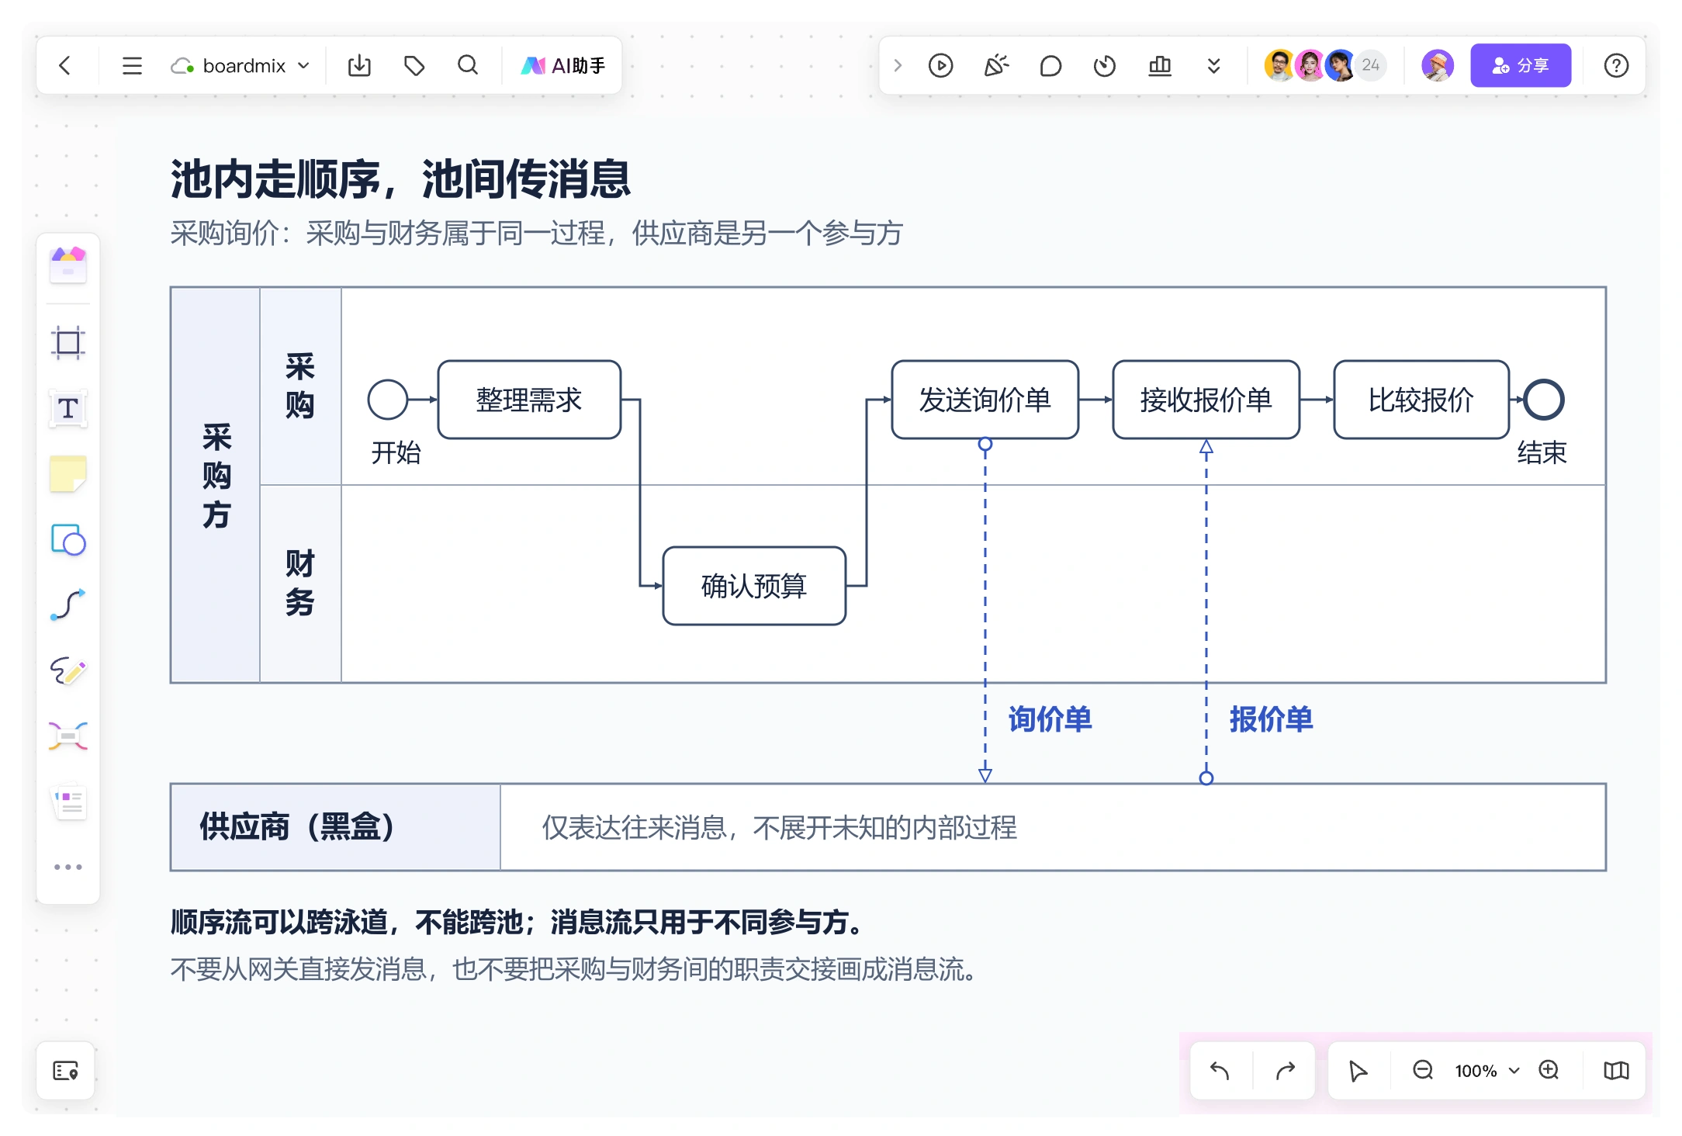Open the help question mark
This screenshot has height=1136, width=1682.
point(1616,66)
